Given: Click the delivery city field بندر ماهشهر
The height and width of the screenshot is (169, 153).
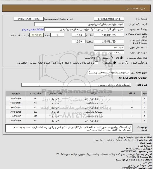Looking at the screenshot, I should [109, 53].
